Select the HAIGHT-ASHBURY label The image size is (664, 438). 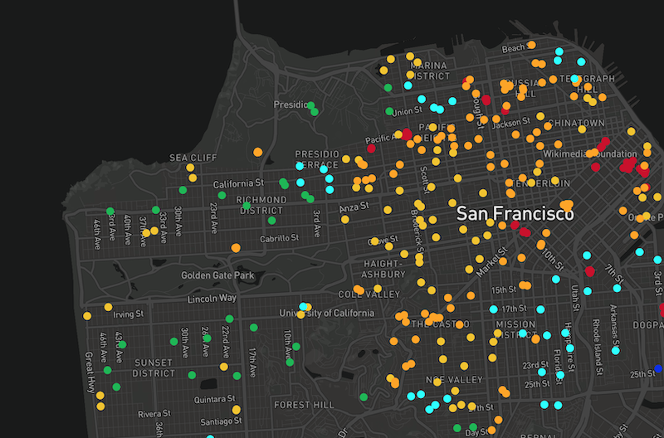click(383, 269)
